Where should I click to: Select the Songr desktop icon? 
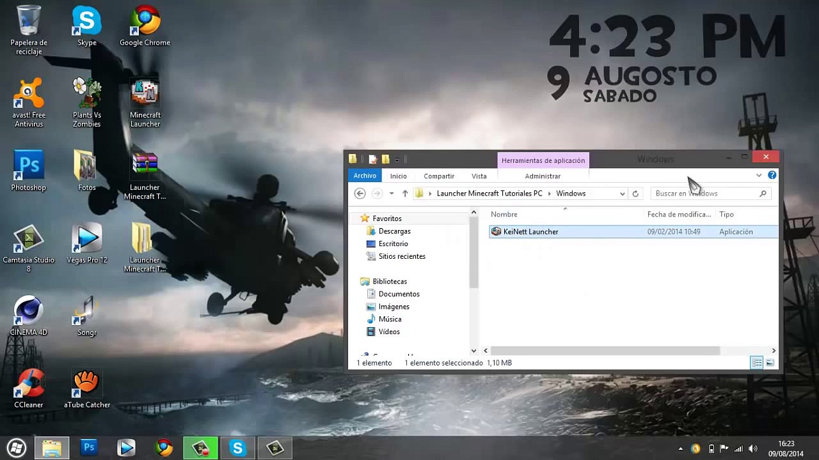point(87,316)
